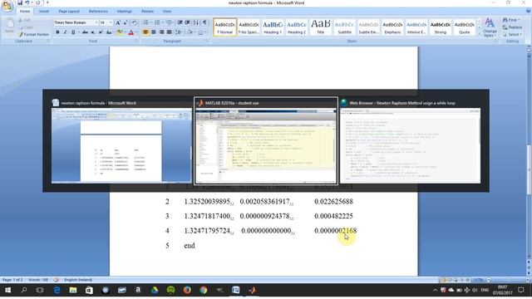This screenshot has height=299, width=532.
Task: Open line spacing options
Action: (x=179, y=32)
